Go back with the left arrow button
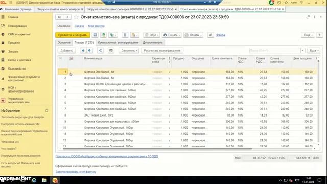The image size is (327, 184). [59, 17]
